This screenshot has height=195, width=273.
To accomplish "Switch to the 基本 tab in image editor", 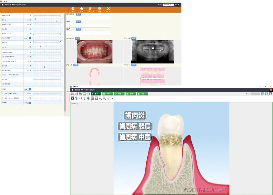I will pos(96,94).
